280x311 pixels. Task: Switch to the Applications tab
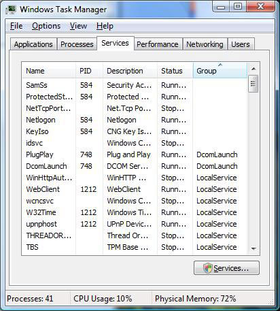point(33,44)
